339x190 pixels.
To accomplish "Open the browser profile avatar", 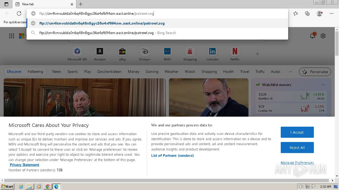I will pyautogui.click(x=320, y=13).
